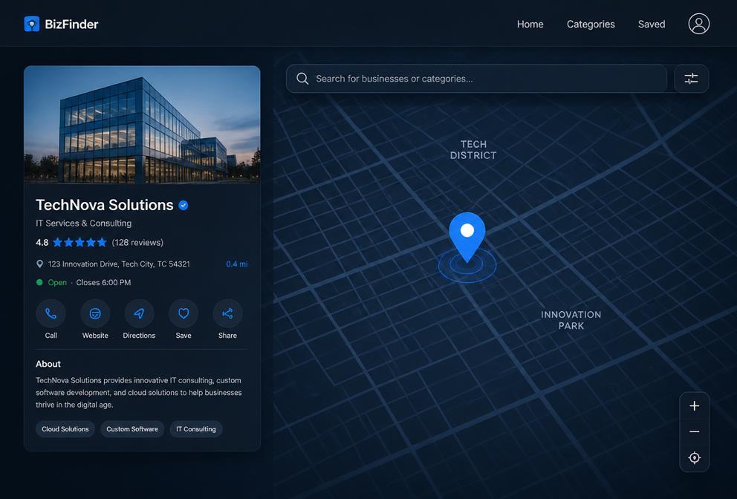The height and width of the screenshot is (499, 737).
Task: Recenter map to my location
Action: (x=694, y=457)
